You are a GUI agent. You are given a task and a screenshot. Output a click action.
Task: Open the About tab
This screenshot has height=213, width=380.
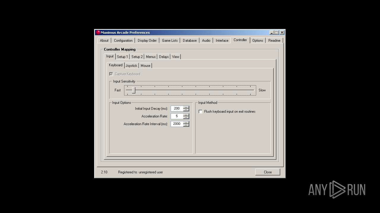(104, 41)
